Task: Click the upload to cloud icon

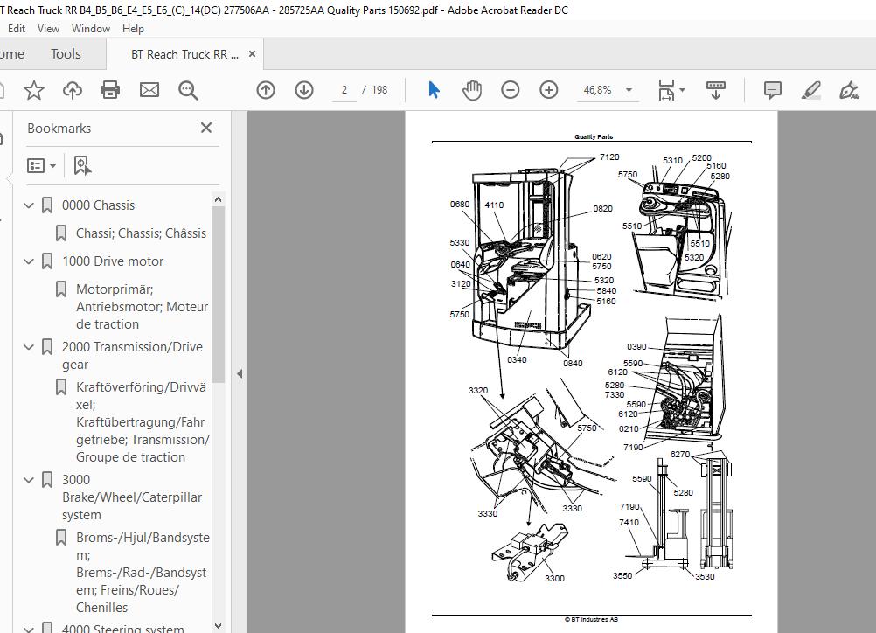Action: point(73,90)
